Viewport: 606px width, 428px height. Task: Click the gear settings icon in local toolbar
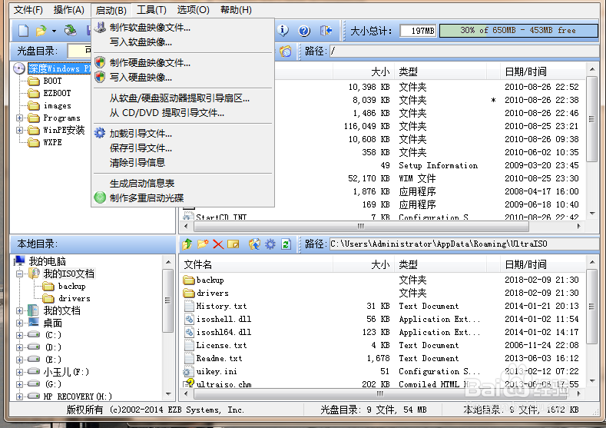pos(270,244)
